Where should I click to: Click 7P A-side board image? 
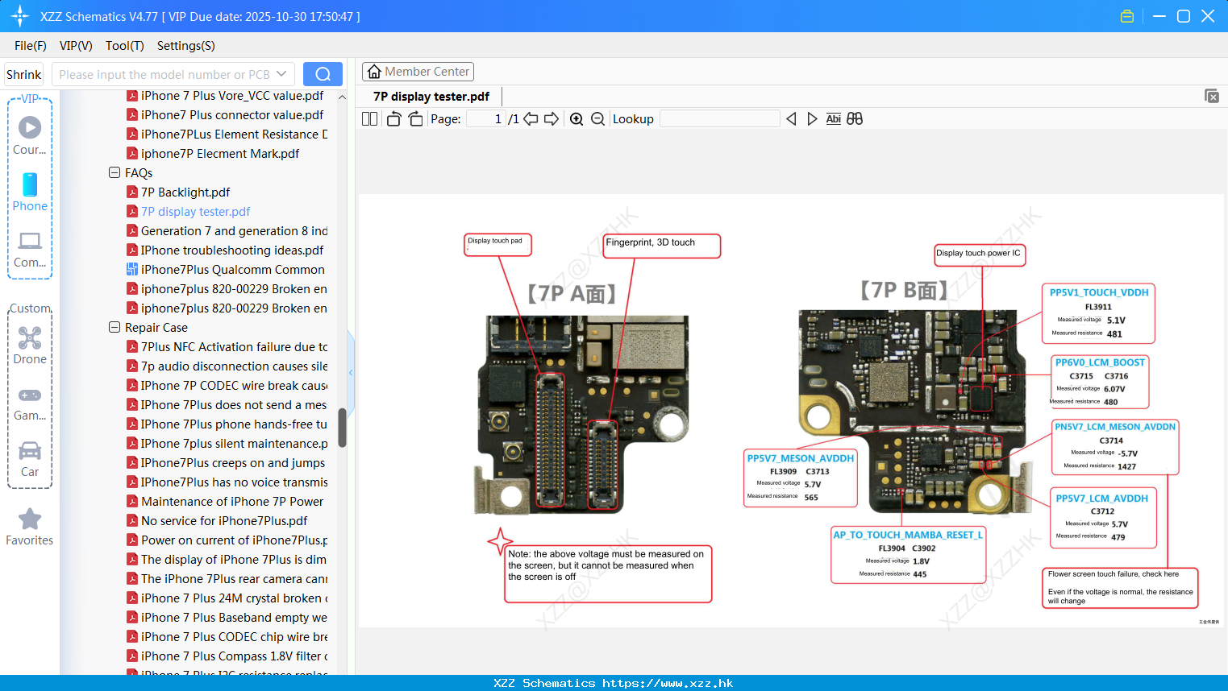[x=581, y=414]
